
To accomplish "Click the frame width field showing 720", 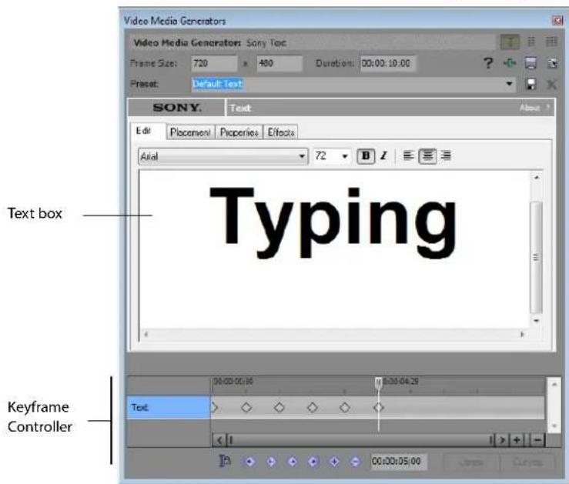I will point(214,63).
